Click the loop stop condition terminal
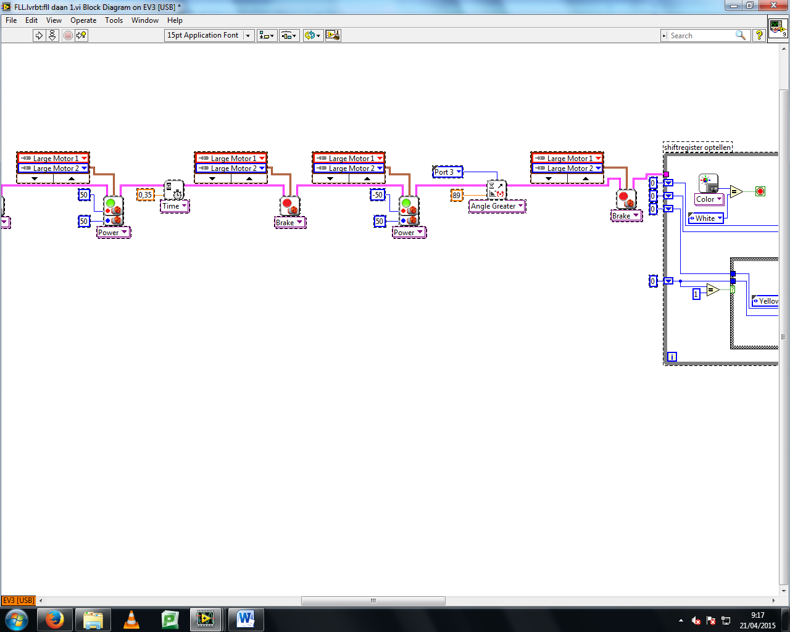The width and height of the screenshot is (790, 632). click(760, 191)
